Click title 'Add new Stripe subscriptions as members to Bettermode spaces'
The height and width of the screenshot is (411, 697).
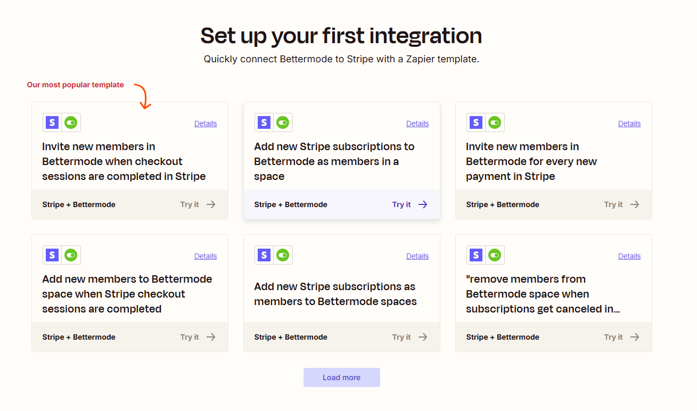click(335, 294)
